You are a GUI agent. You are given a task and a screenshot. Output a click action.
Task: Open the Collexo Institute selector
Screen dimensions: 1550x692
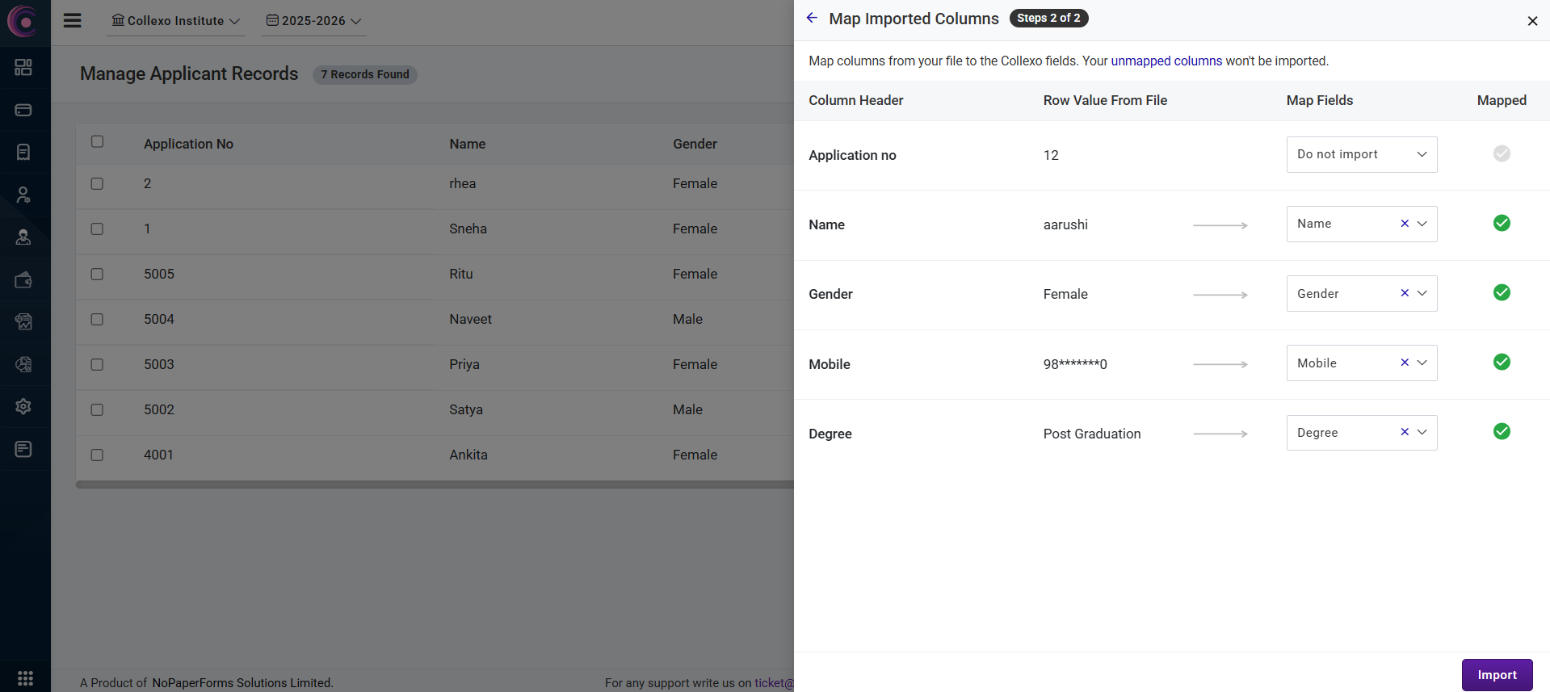point(175,21)
